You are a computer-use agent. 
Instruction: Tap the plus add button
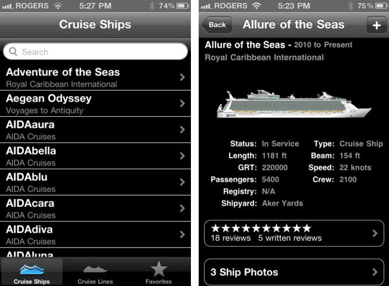pos(376,25)
